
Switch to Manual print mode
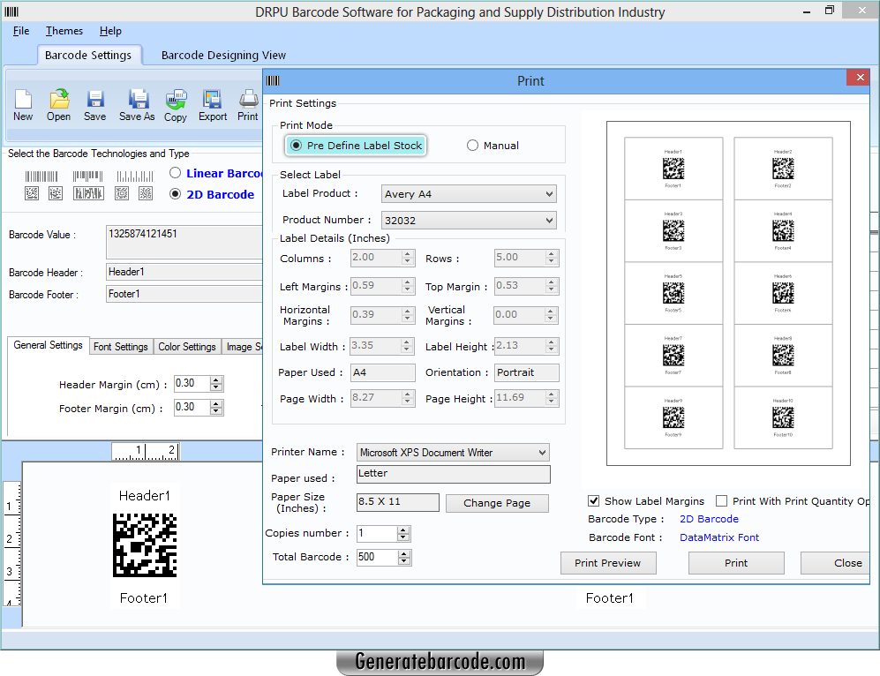point(473,146)
